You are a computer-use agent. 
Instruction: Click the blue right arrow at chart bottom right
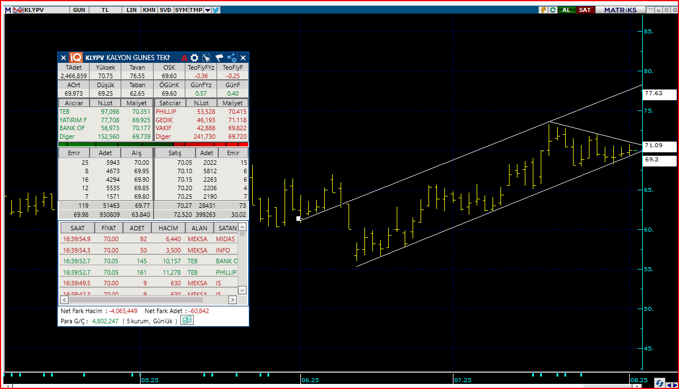tap(674, 384)
